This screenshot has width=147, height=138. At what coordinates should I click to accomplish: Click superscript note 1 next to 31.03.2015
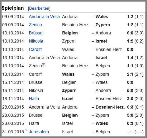click(x=26, y=130)
